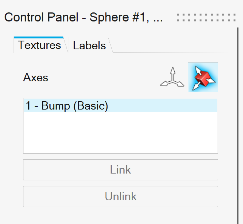Click the Axes label

point(36,78)
